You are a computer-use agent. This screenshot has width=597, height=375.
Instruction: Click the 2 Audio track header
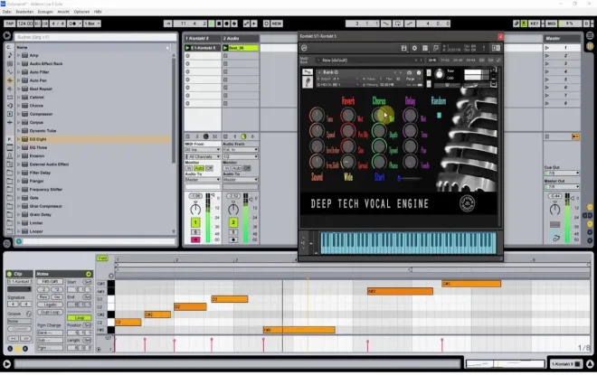pos(241,39)
